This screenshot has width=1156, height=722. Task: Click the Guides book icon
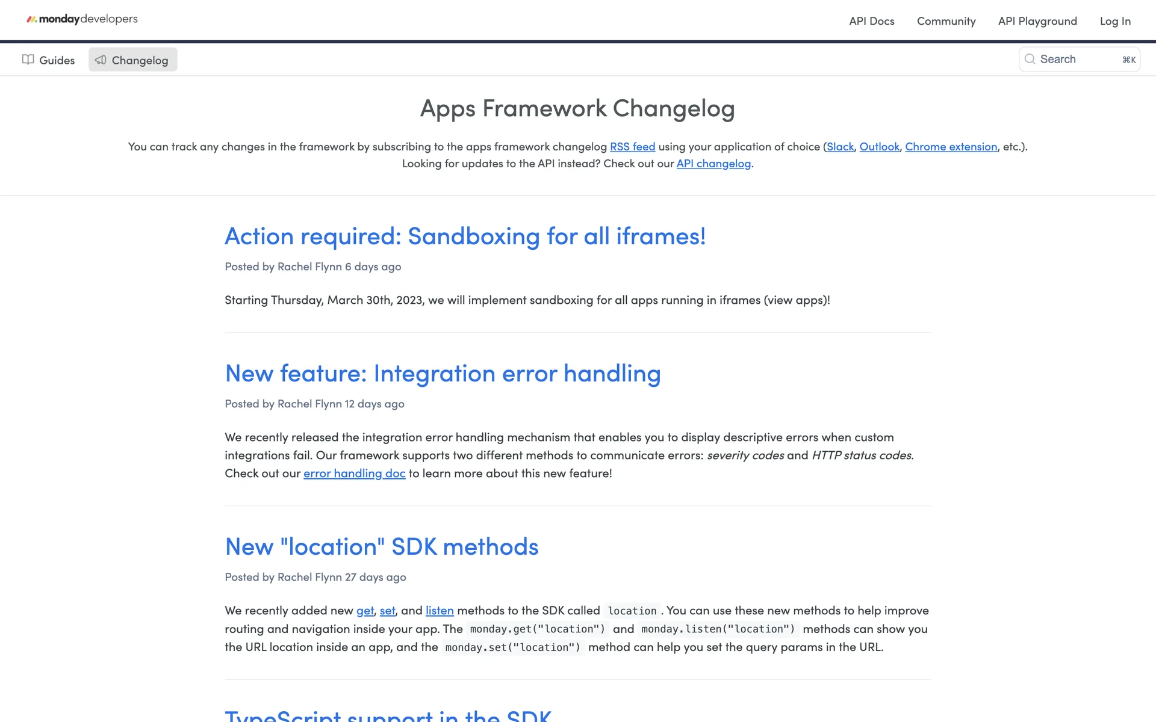[28, 60]
